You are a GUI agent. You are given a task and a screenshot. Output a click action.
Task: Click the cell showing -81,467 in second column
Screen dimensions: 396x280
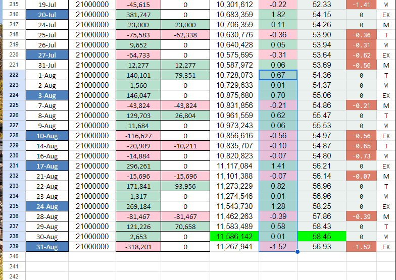pyautogui.click(x=185, y=216)
